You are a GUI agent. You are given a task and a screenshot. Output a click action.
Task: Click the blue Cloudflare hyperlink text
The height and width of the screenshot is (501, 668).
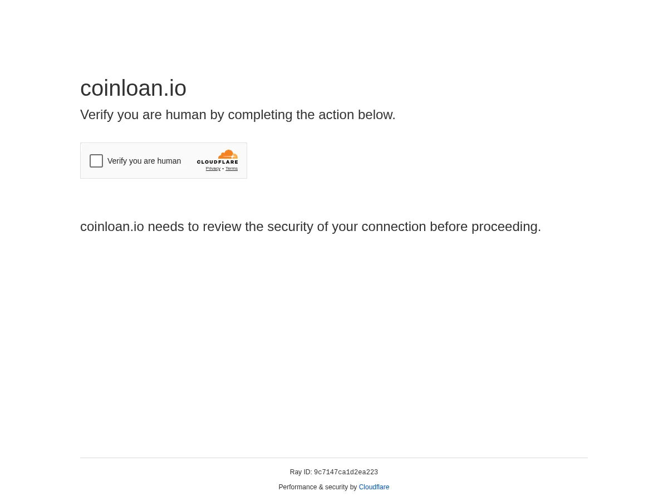[x=374, y=487]
